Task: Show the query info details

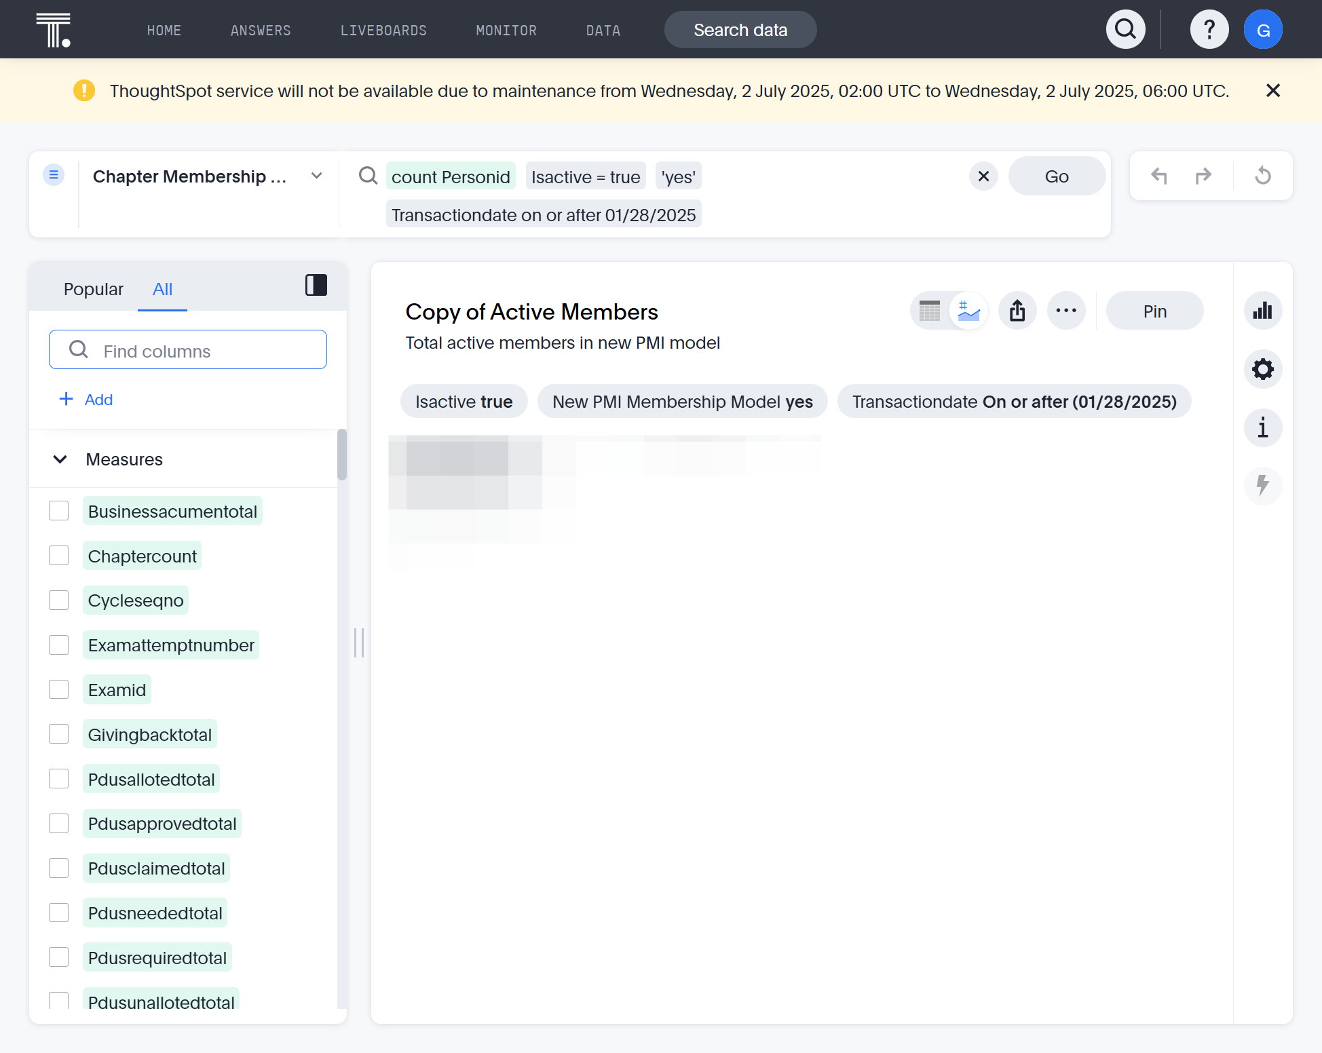Action: 1263,427
